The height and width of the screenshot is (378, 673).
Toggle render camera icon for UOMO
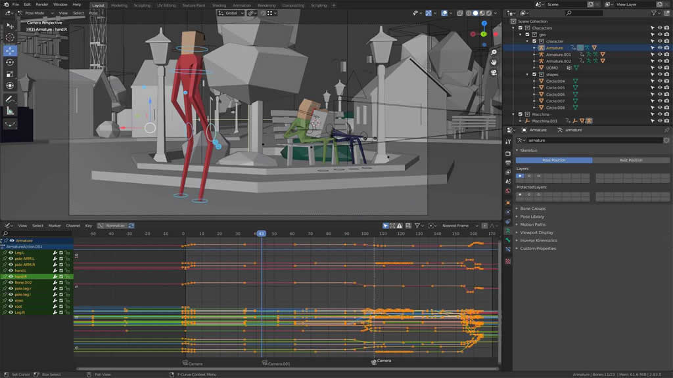pos(666,68)
